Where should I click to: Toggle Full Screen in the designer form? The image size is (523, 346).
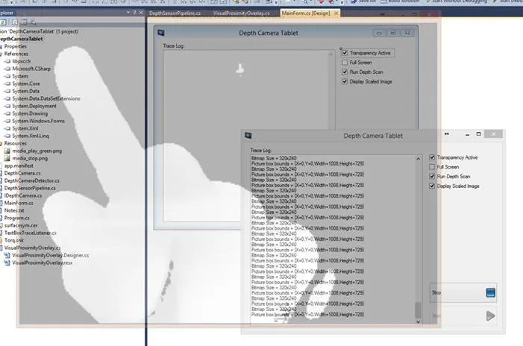click(345, 63)
